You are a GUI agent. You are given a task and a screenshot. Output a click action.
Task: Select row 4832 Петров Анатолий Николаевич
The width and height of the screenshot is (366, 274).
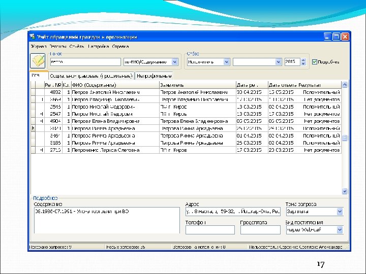click(x=186, y=92)
